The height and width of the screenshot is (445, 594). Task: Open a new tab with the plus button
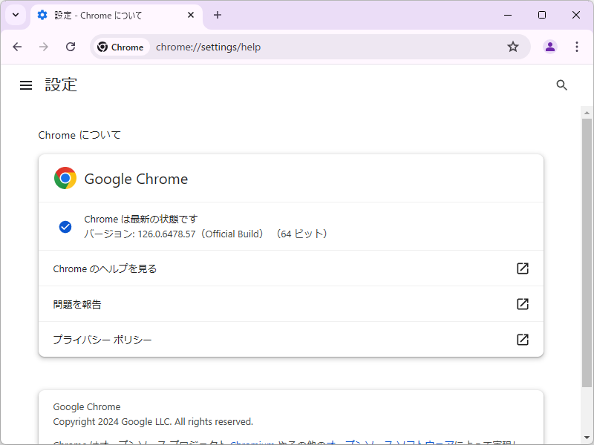tap(218, 15)
